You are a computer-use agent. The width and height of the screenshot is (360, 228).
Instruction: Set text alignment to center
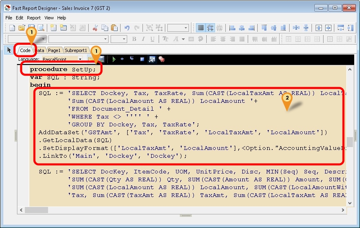[223, 39]
